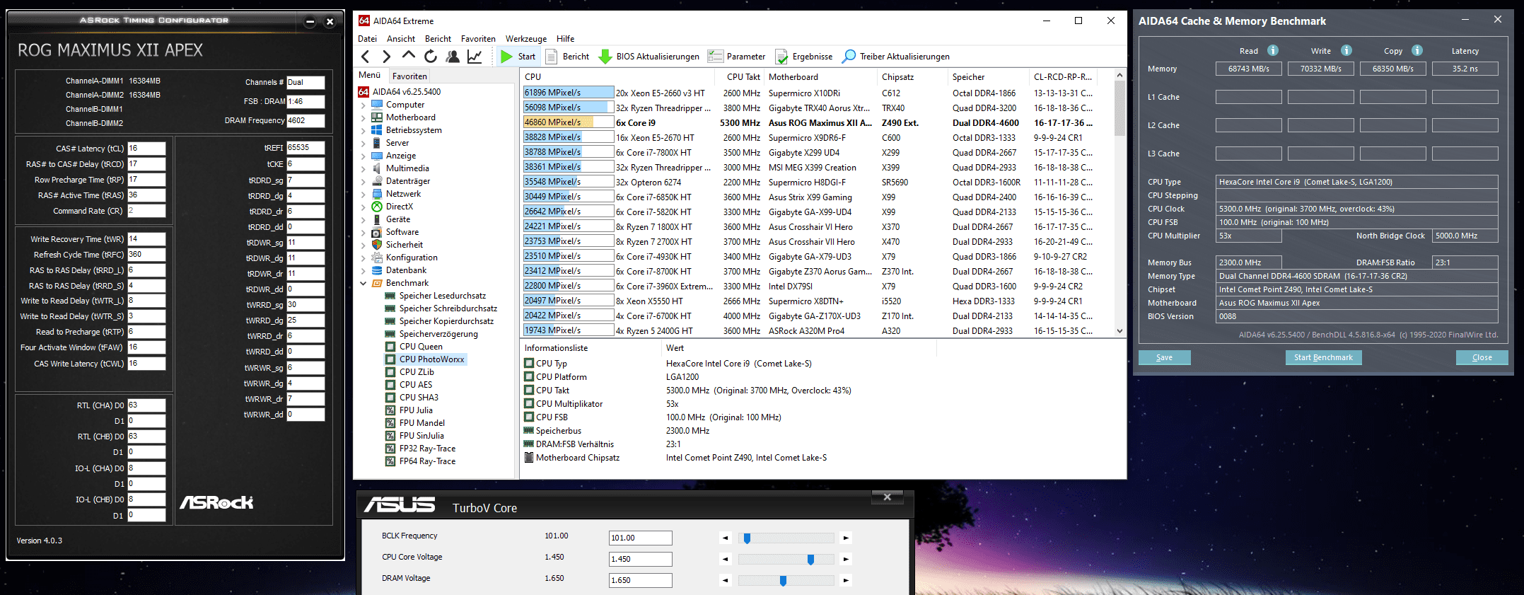The height and width of the screenshot is (595, 1524).
Task: Start the benchmark with the green Start arrow
Action: tap(518, 57)
